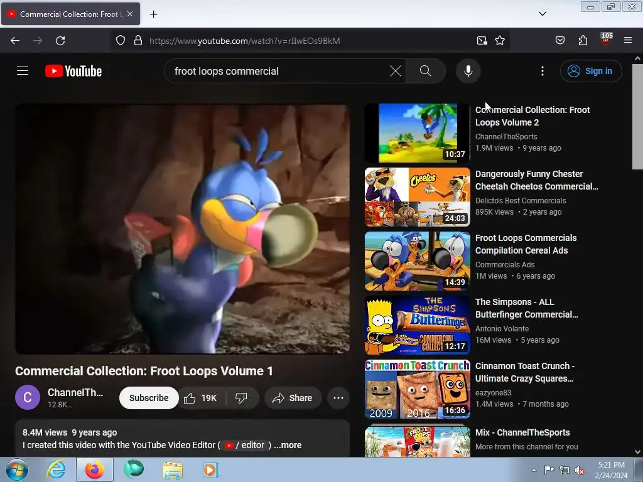Image resolution: width=643 pixels, height=482 pixels.
Task: Click 'Commercials Ads' channel text
Action: 505,264
